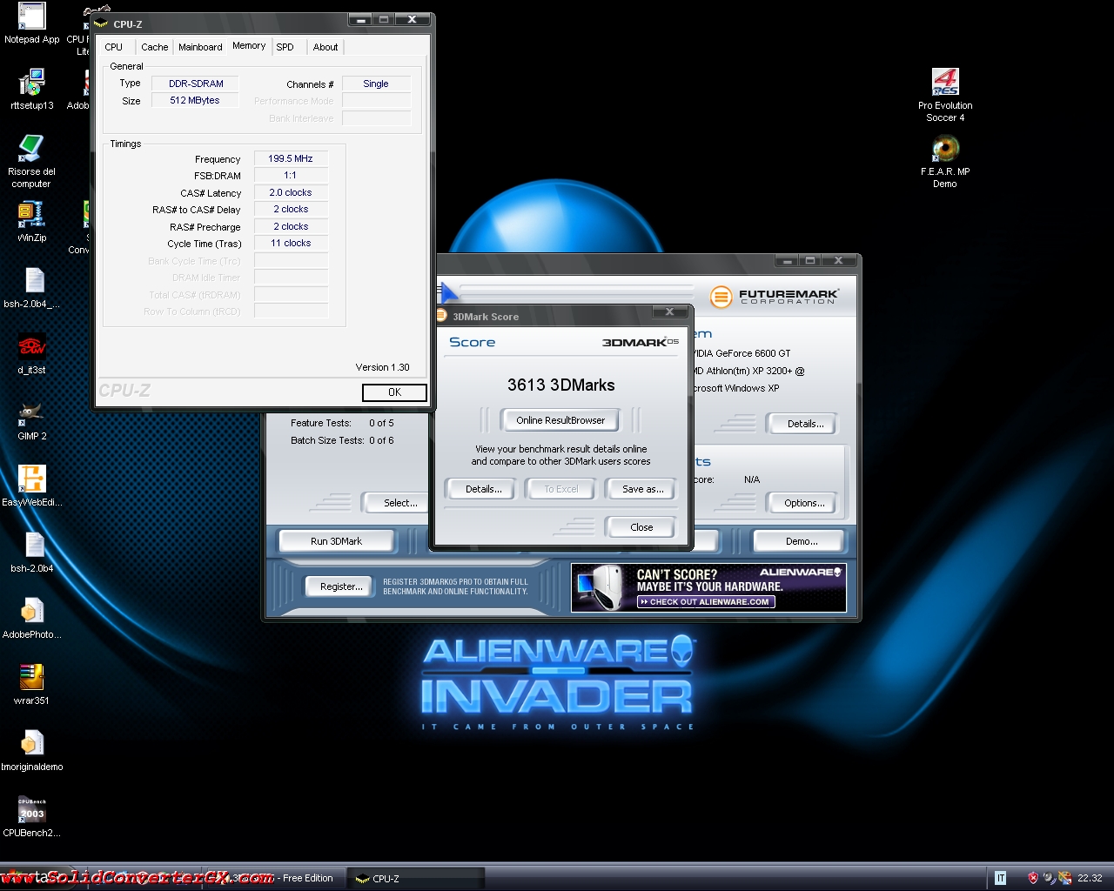Open EasyWebEdi... desktop icon
Image resolution: width=1114 pixels, height=891 pixels.
tap(31, 486)
